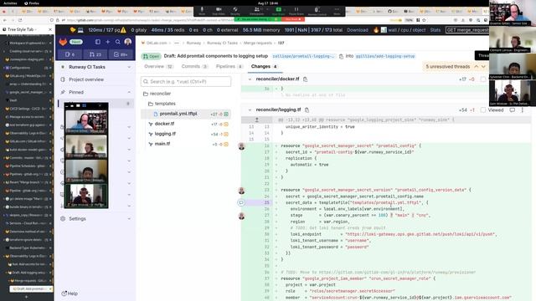Click diff line number 25

click(x=266, y=202)
